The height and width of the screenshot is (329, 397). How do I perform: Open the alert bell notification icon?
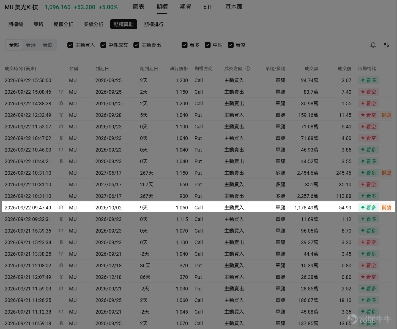[373, 45]
